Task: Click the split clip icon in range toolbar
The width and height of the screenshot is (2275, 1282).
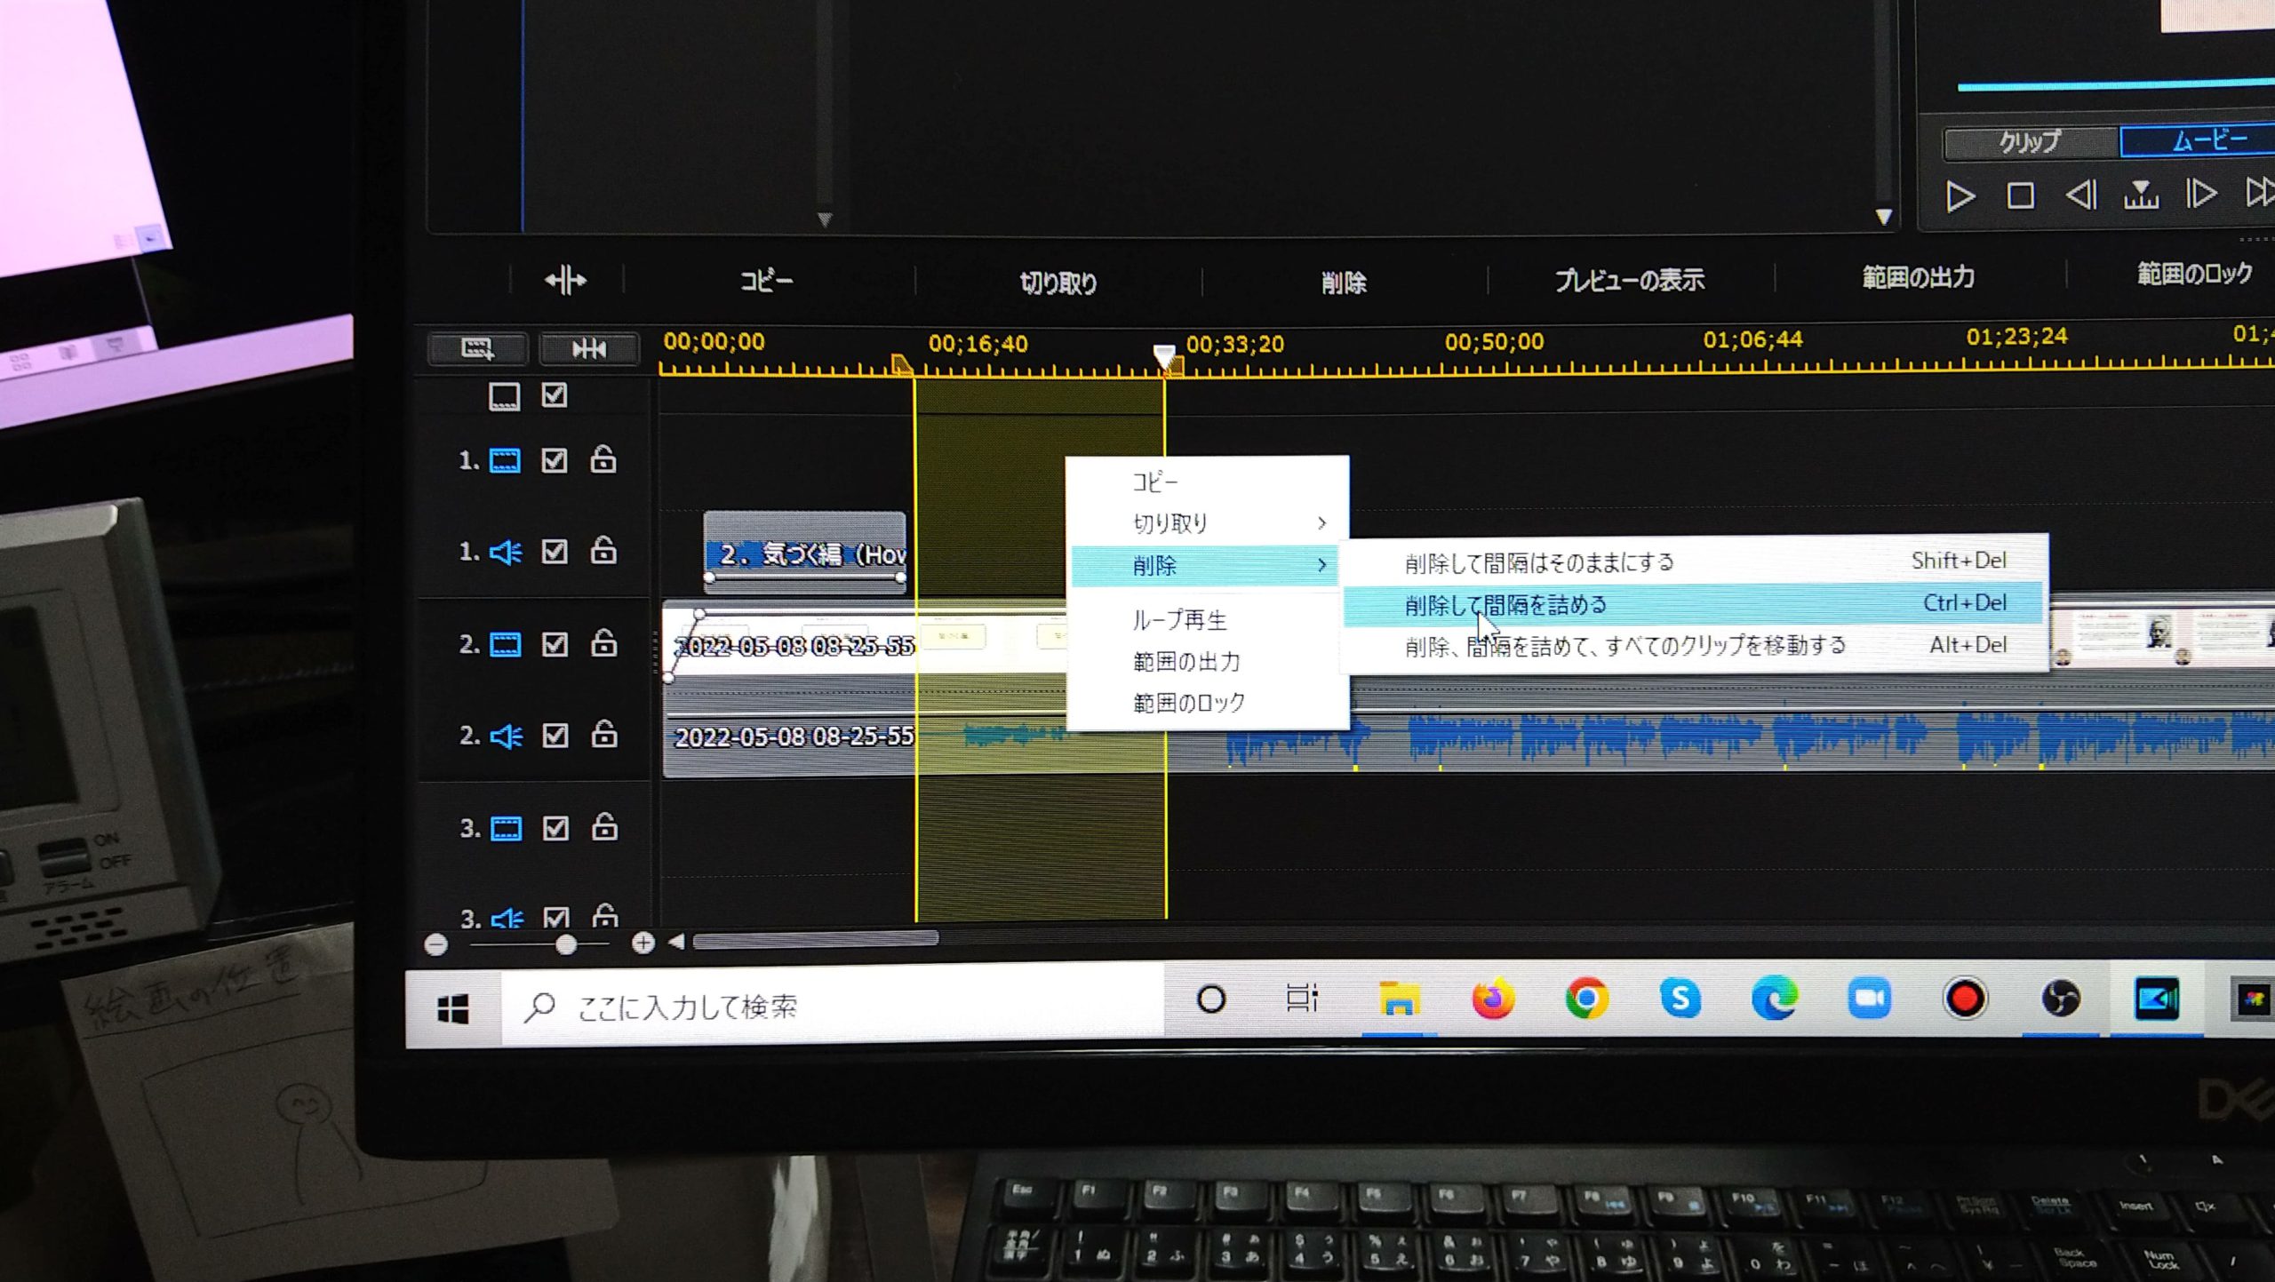Action: pyautogui.click(x=566, y=281)
